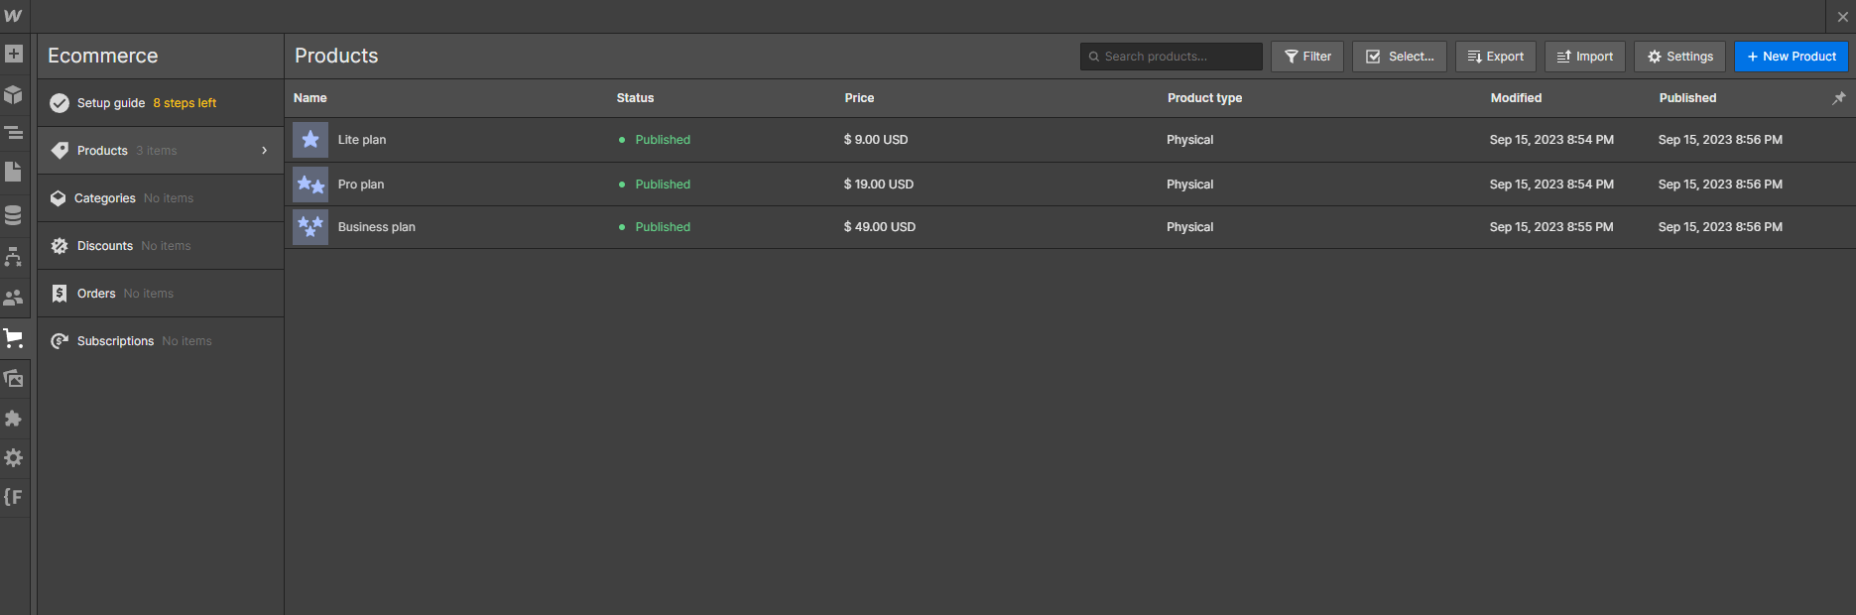Click Physical type in Lite plan row

pyautogui.click(x=1189, y=140)
